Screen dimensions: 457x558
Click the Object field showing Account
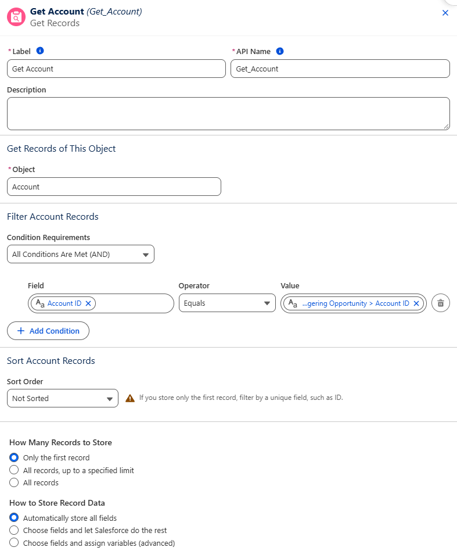[x=114, y=187]
